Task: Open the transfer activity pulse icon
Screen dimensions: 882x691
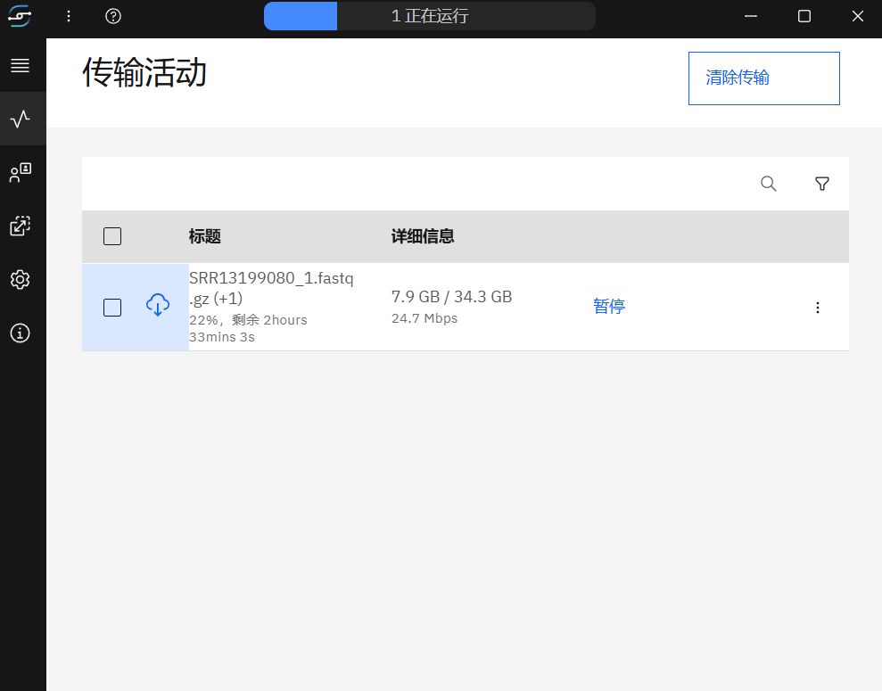Action: [21, 119]
